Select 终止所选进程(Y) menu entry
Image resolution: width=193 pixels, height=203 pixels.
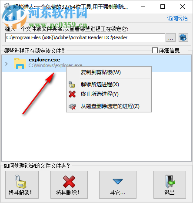click(x=100, y=94)
